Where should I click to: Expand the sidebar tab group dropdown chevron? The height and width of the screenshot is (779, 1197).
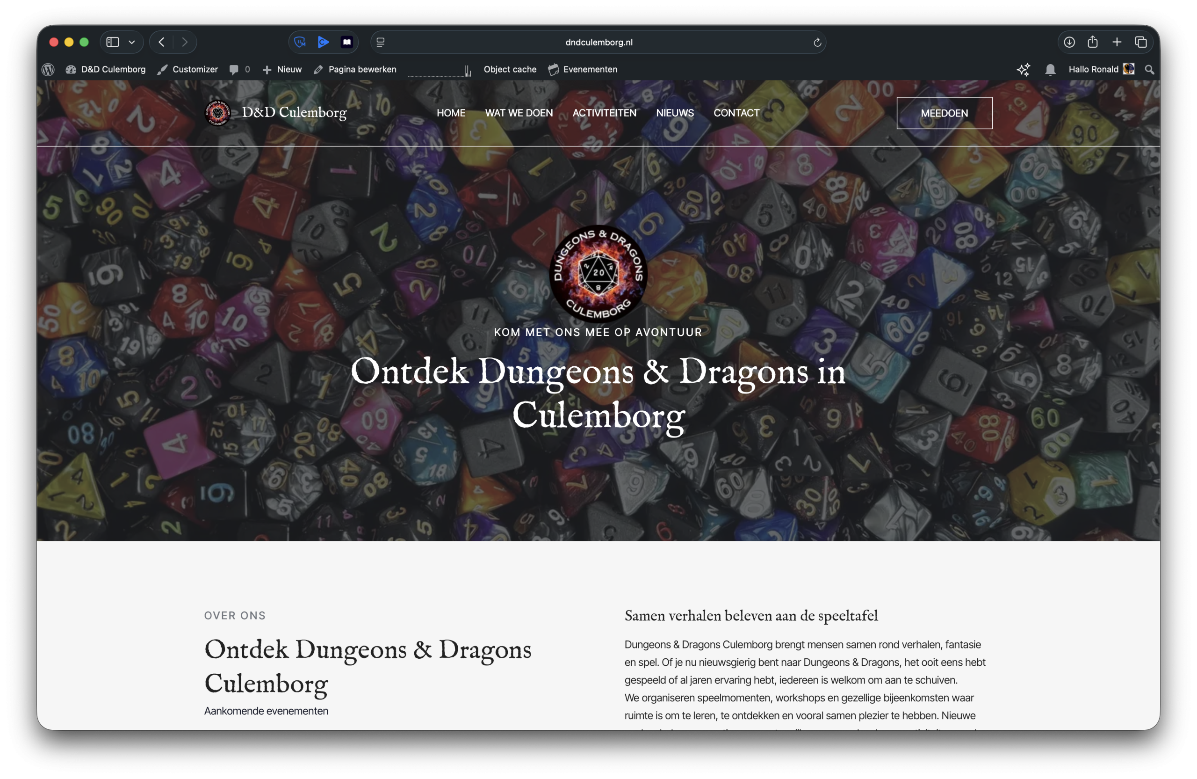tap(132, 42)
